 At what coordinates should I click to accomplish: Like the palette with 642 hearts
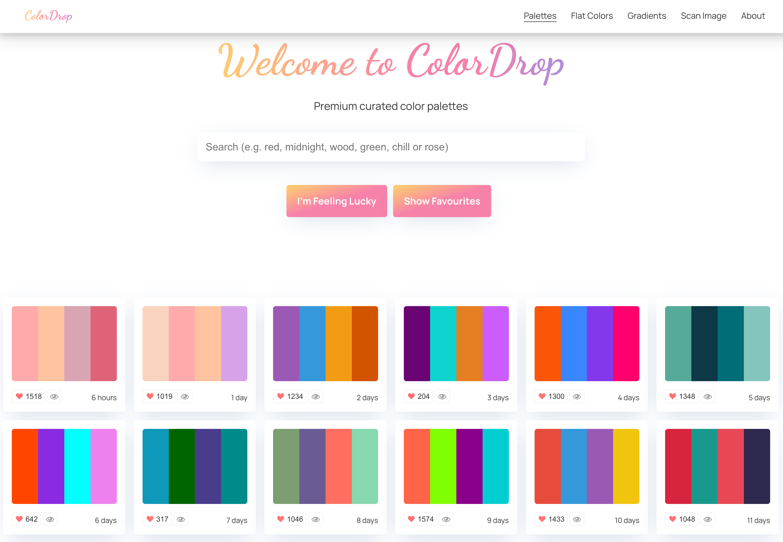(x=27, y=519)
